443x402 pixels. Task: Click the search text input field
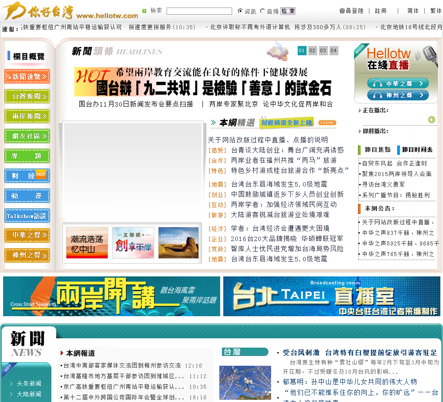pyautogui.click(x=199, y=11)
